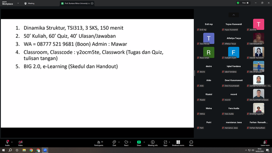Select Diki Afriansyah's photo tile
The image size is (272, 153).
pos(258,66)
